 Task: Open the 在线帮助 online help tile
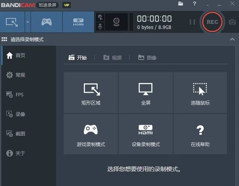(200, 134)
